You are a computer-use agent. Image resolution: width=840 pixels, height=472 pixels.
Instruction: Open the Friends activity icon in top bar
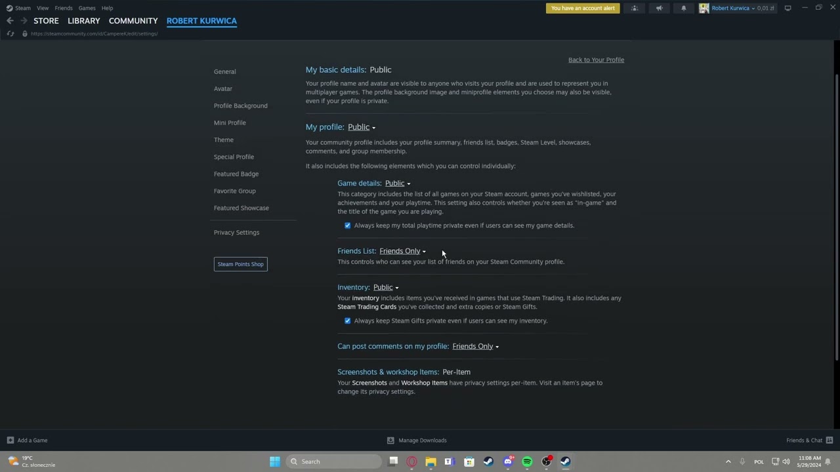tap(635, 8)
